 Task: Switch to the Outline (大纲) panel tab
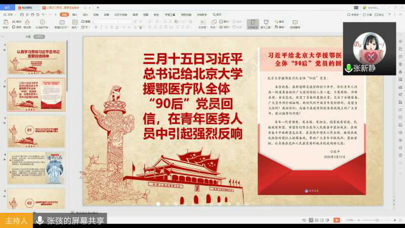(28, 36)
